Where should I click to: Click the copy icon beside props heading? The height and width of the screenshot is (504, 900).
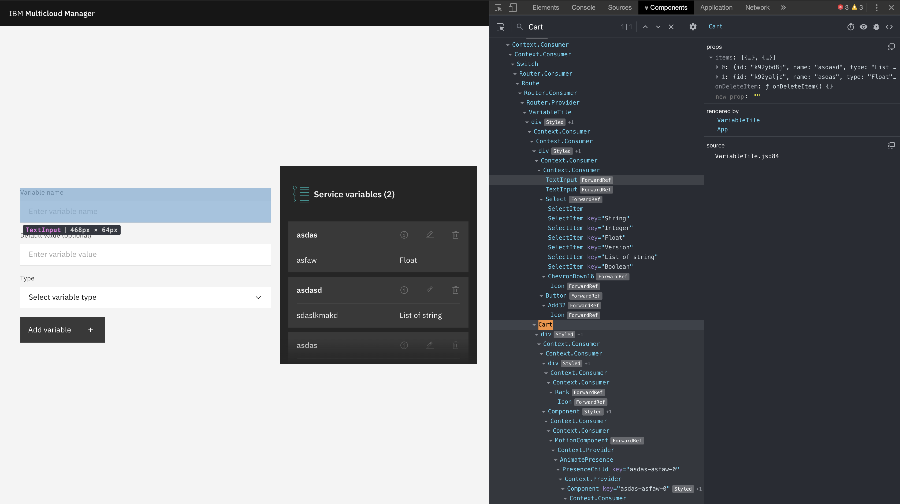point(891,46)
